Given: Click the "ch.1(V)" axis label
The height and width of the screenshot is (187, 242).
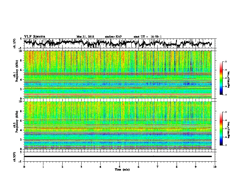Looking at the screenshot, I should (15, 43).
